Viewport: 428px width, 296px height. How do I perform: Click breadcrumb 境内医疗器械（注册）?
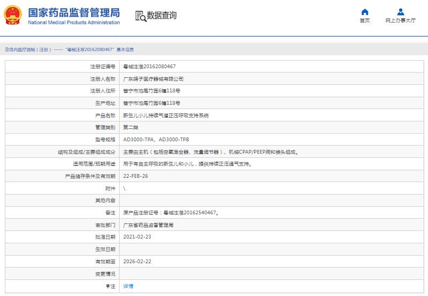pos(30,49)
